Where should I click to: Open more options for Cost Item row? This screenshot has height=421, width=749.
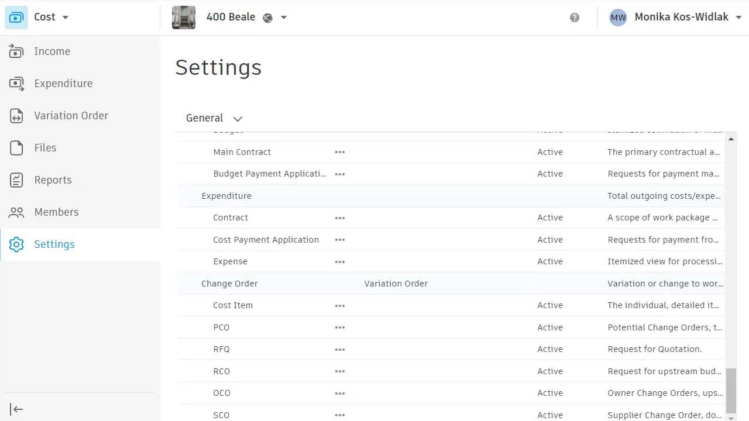(x=339, y=305)
